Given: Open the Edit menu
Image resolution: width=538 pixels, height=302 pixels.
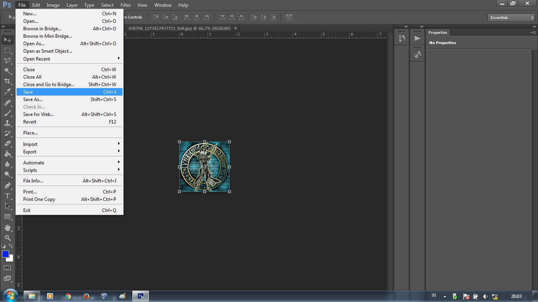Looking at the screenshot, I should 36,5.
